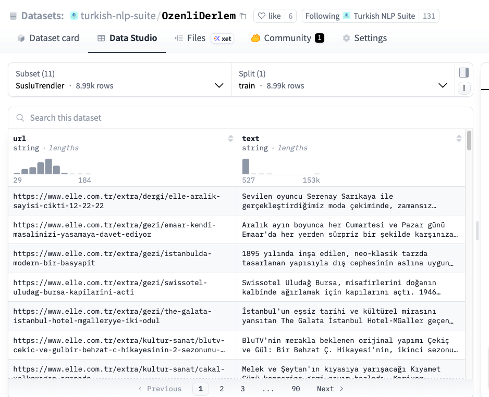Jump to page 90
Viewport: 489px width, 397px height.
pos(296,389)
